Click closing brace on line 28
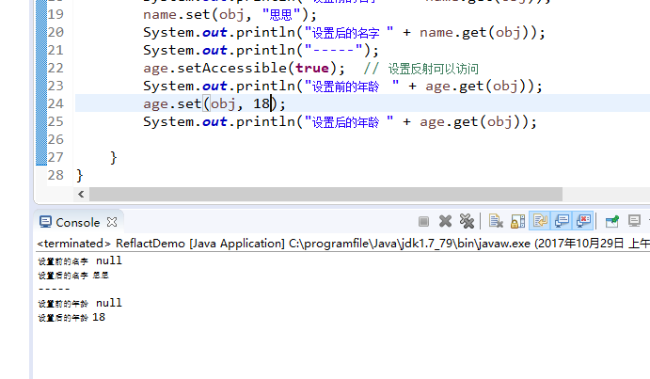The image size is (650, 379). 80,176
